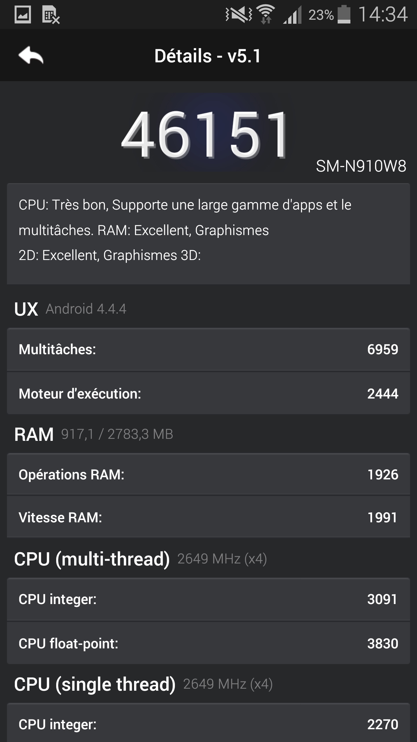Tap the 14:34 clock in status bar
Viewport: 417px width, 742px height.
coord(383,14)
